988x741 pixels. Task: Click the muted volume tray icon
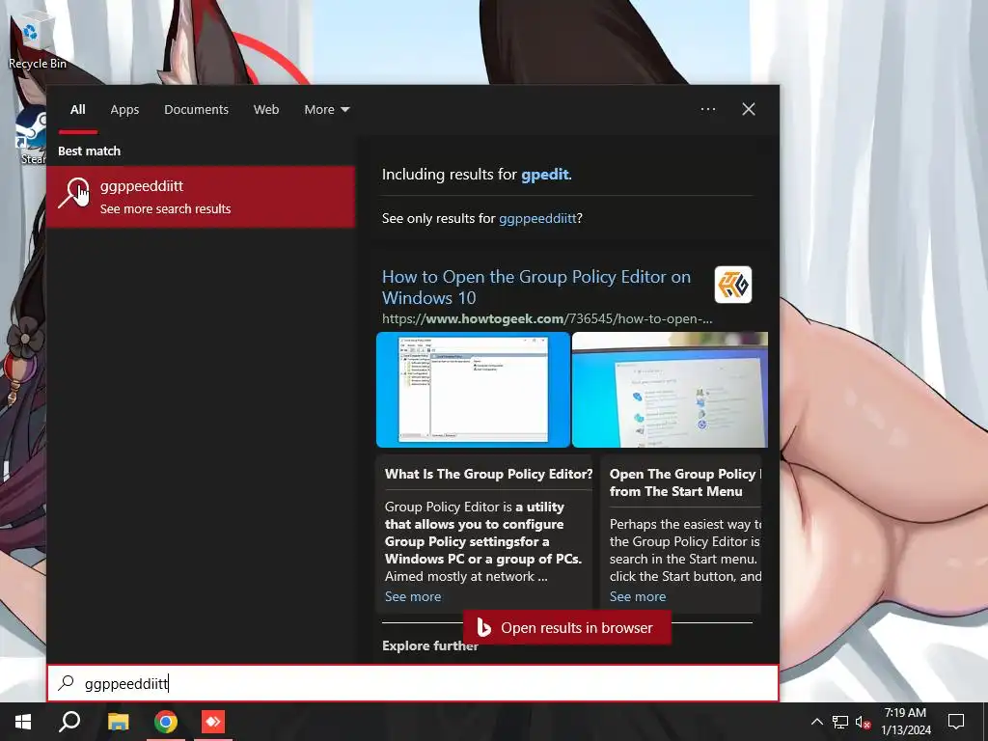(863, 722)
